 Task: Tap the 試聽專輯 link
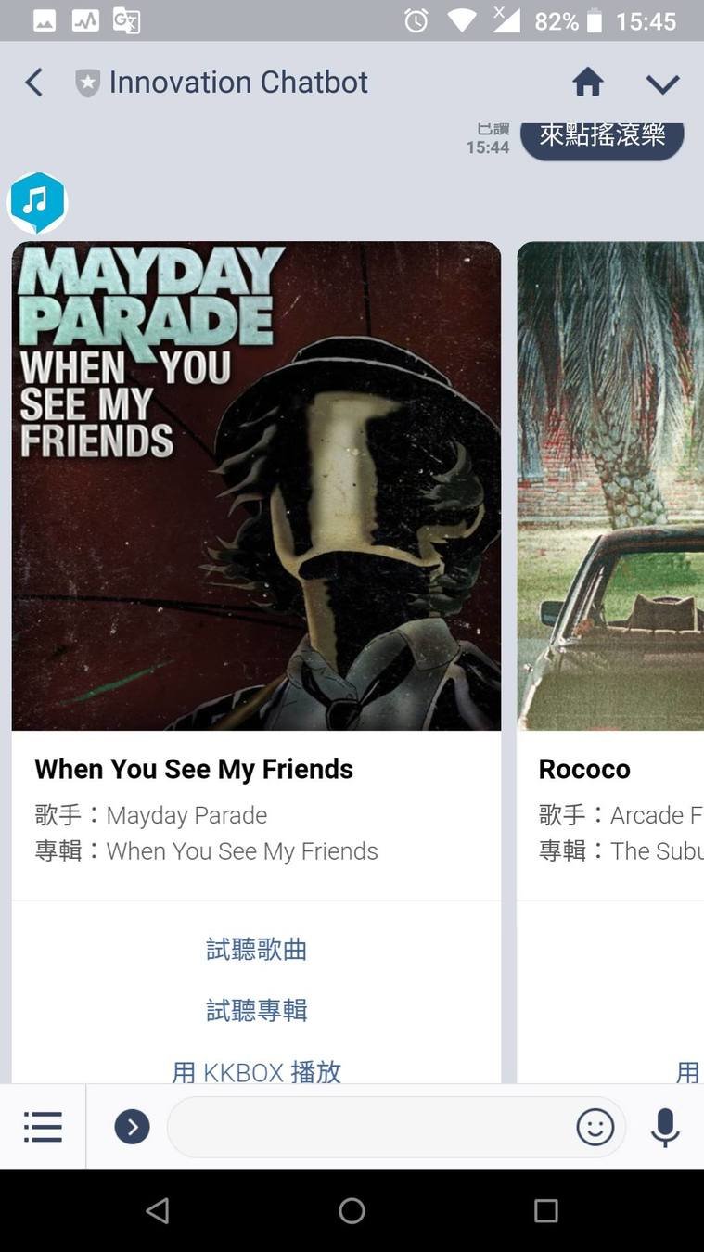(x=256, y=1010)
